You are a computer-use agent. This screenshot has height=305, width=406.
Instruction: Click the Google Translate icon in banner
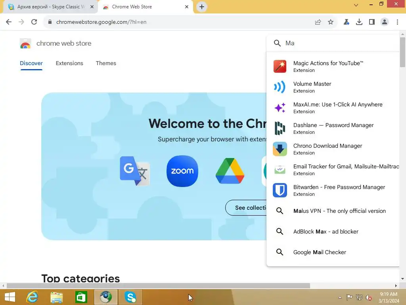coord(135,171)
